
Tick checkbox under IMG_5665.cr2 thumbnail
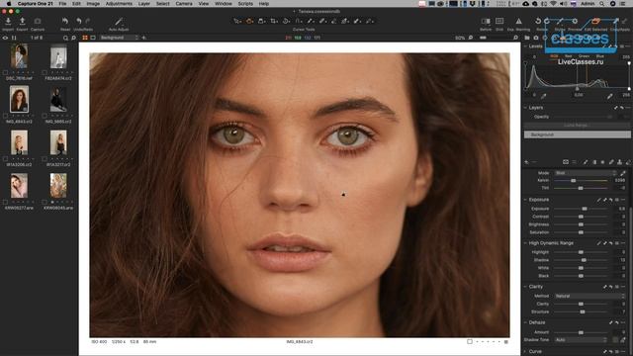coord(45,116)
